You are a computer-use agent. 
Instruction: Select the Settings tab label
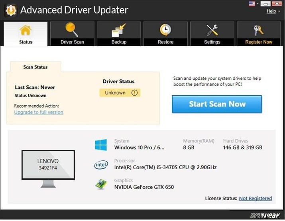[x=212, y=42]
